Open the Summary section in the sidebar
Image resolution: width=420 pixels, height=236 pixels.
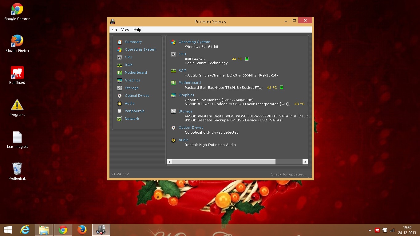133,42
